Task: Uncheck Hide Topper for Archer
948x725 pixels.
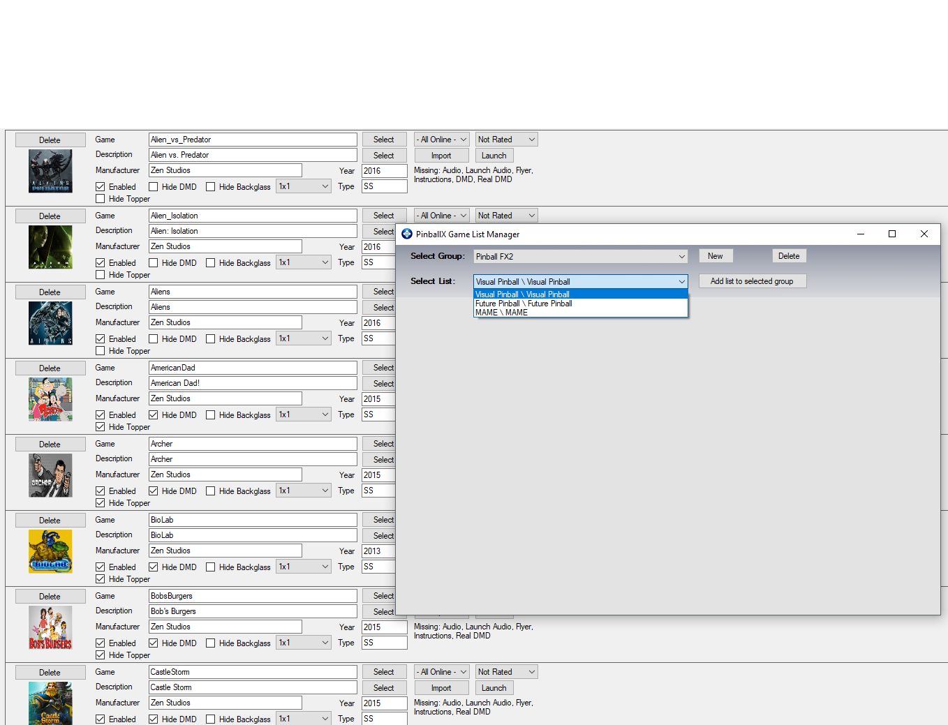Action: [x=101, y=503]
